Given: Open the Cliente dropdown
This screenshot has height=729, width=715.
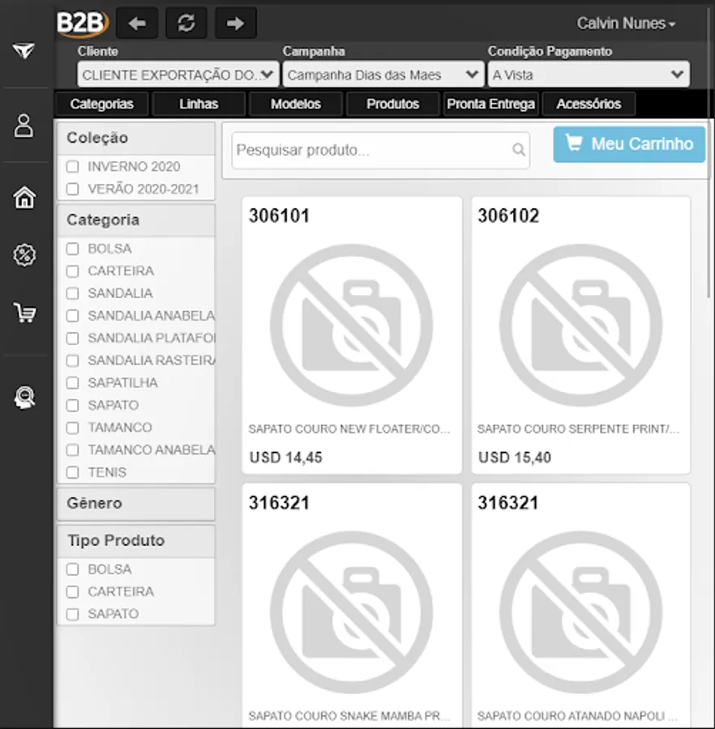Looking at the screenshot, I should [178, 75].
